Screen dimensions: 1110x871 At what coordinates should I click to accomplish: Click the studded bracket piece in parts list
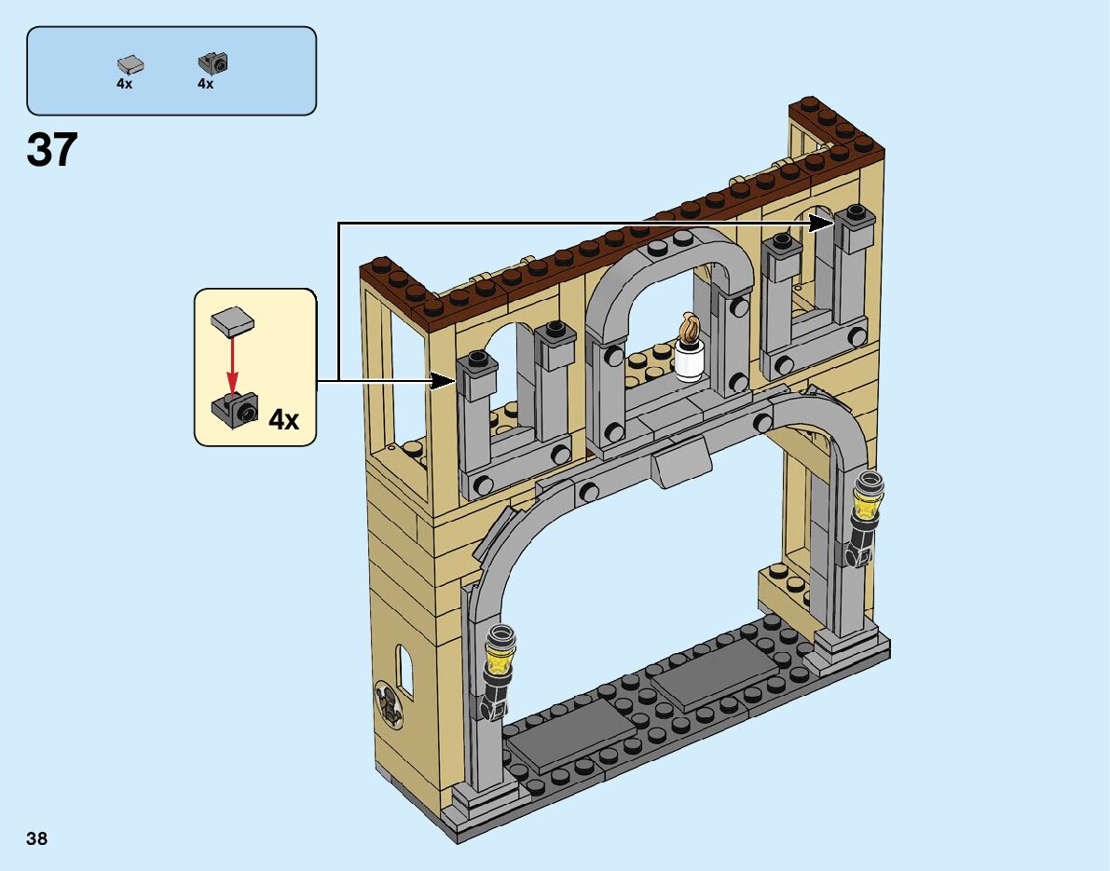click(x=213, y=63)
